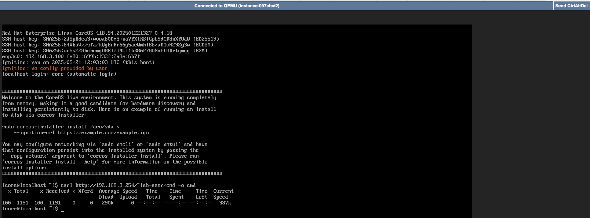Click the '% Received' curl header
The width and height of the screenshot is (590, 218).
[x=55, y=191]
